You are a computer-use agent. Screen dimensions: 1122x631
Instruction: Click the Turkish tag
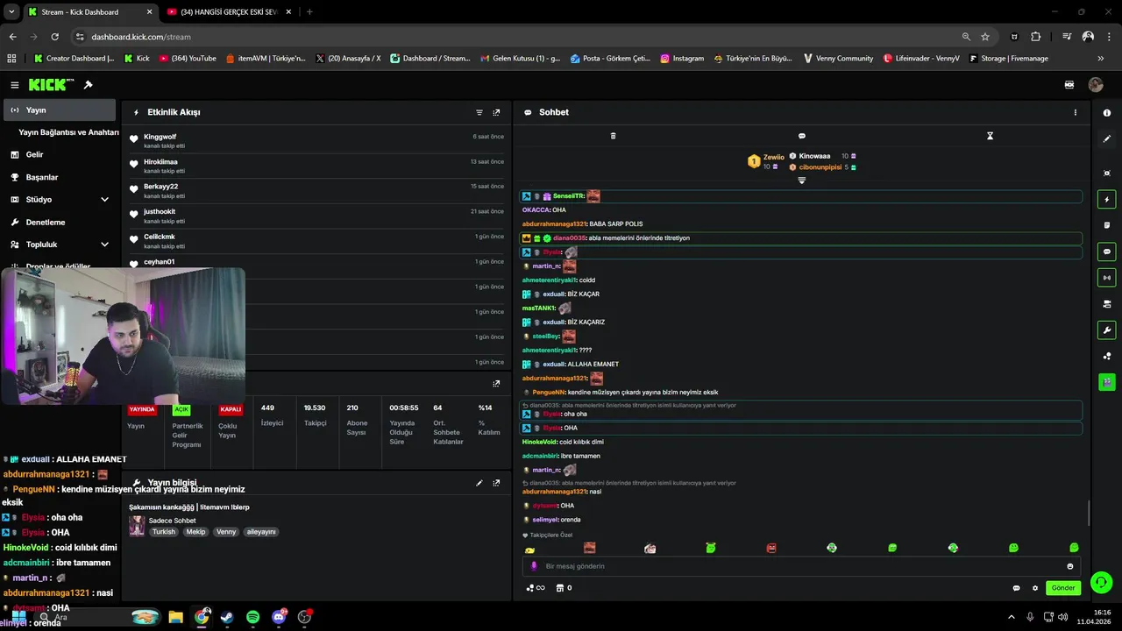[x=164, y=532]
